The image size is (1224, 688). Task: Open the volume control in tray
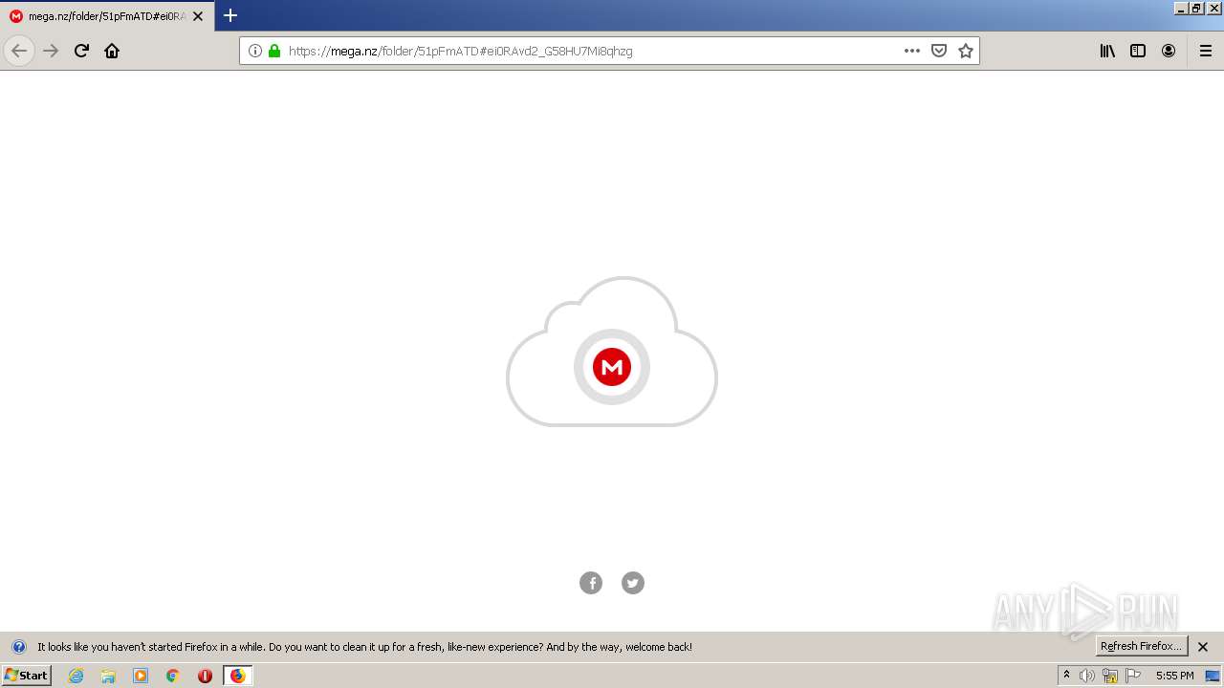(x=1087, y=676)
